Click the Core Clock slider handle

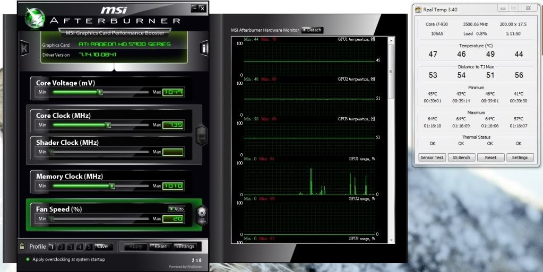click(x=108, y=125)
